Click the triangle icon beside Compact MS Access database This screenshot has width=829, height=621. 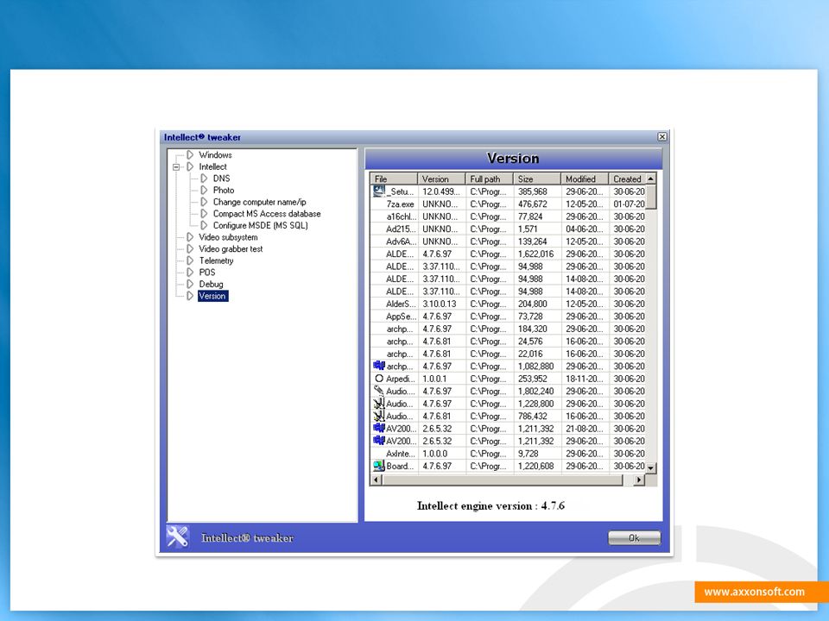(x=204, y=213)
